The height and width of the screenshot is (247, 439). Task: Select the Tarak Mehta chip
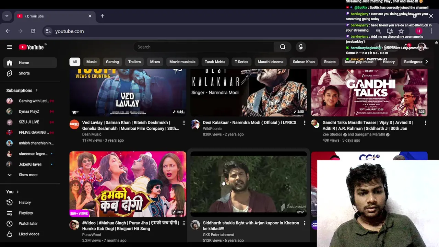[x=215, y=62]
